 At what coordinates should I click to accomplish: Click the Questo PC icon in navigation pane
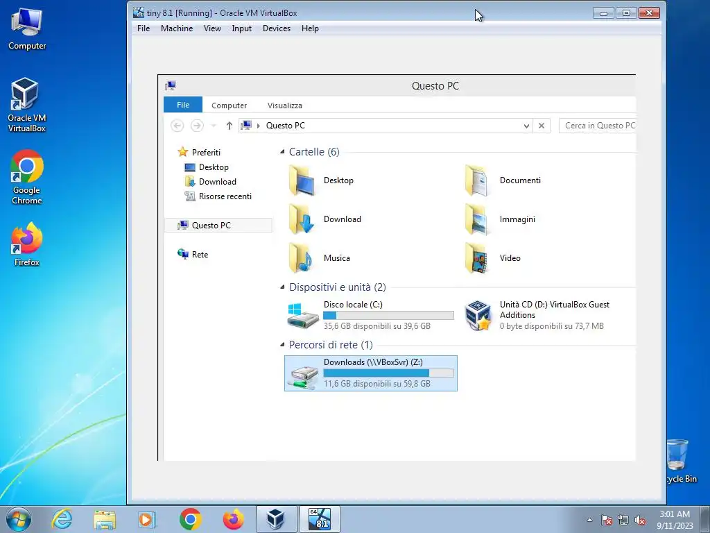pyautogui.click(x=183, y=226)
